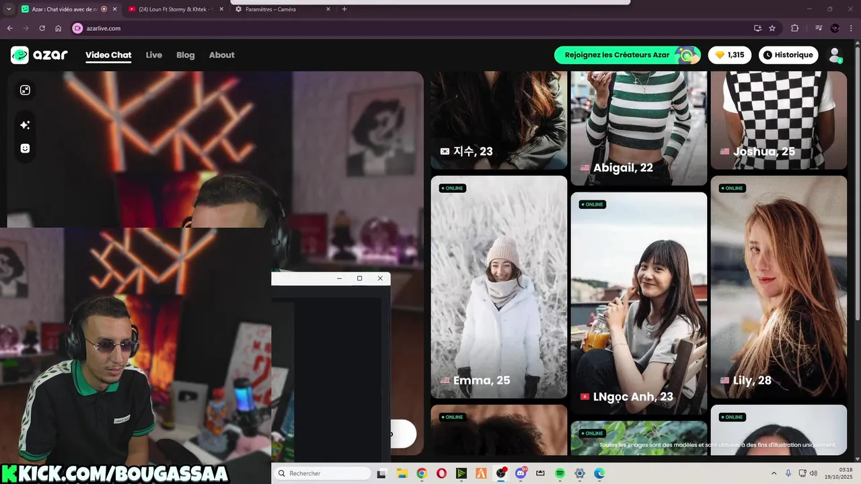Go forward in browser history
The height and width of the screenshot is (484, 861).
click(x=26, y=28)
